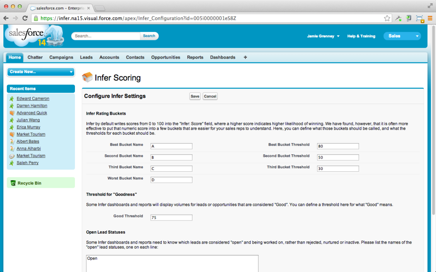
Task: Click account icon beside Advanced Quick
Action: click(11, 113)
